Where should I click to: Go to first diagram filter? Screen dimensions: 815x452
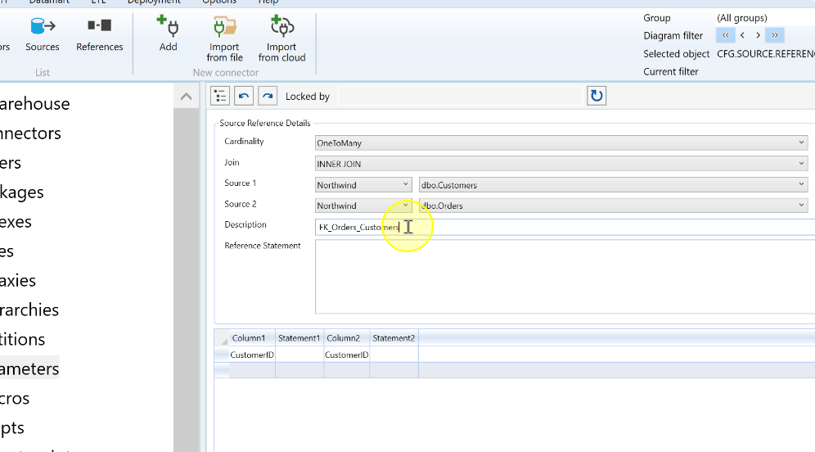click(x=726, y=35)
